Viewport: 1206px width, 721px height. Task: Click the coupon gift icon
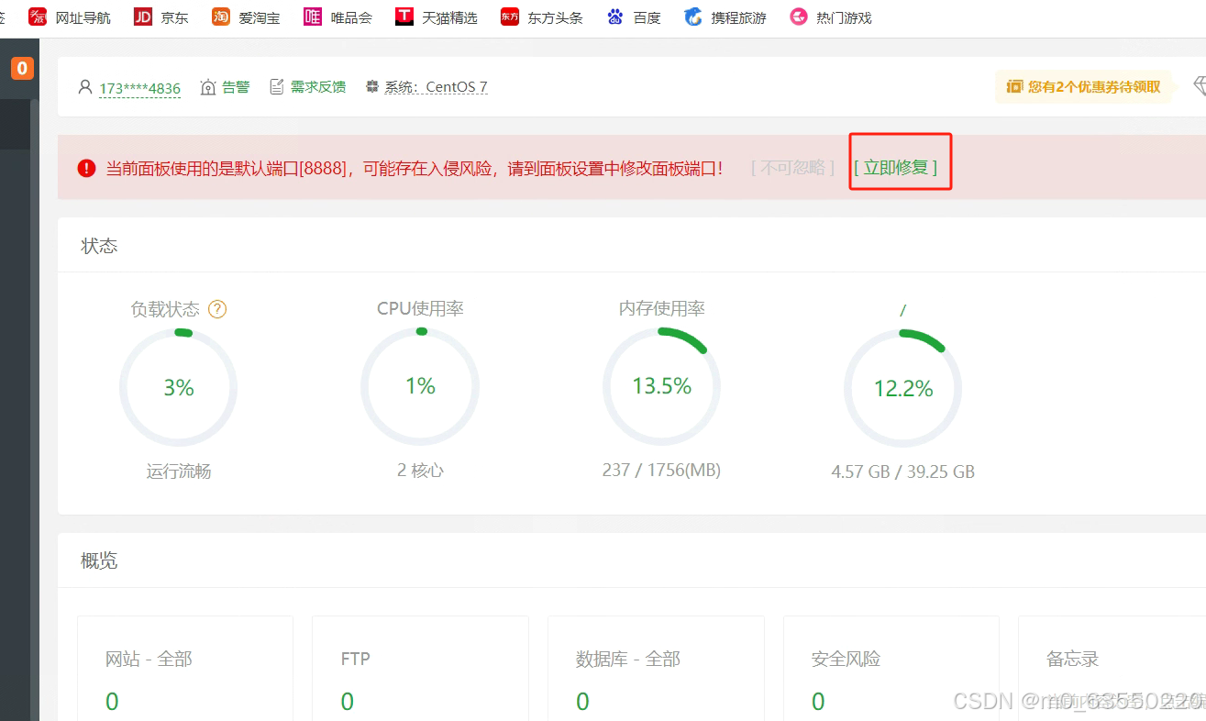(1014, 86)
